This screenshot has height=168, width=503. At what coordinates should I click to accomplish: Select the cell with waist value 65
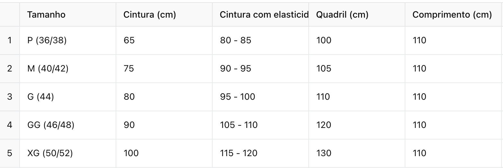pos(164,40)
